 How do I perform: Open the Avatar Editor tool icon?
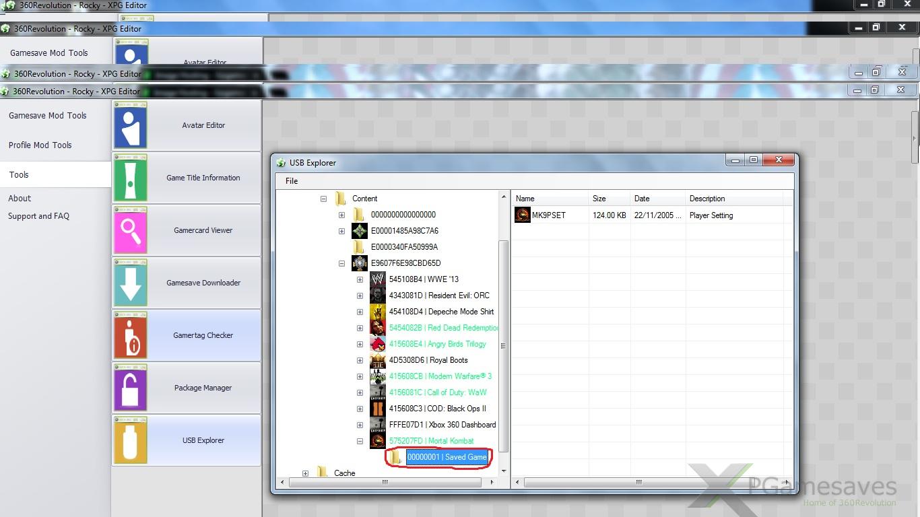(131, 125)
